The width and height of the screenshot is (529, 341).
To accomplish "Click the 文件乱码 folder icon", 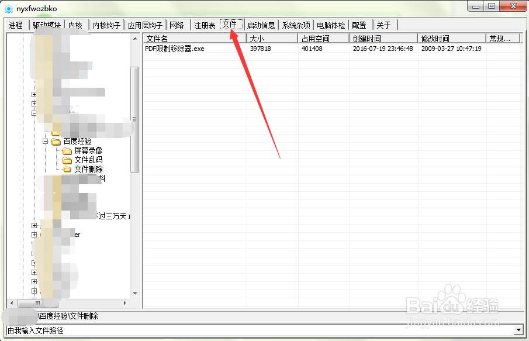I will pos(67,160).
